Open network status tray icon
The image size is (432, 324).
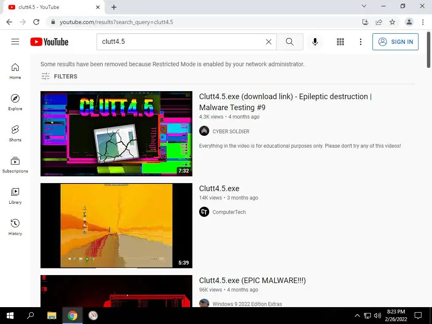click(367, 316)
